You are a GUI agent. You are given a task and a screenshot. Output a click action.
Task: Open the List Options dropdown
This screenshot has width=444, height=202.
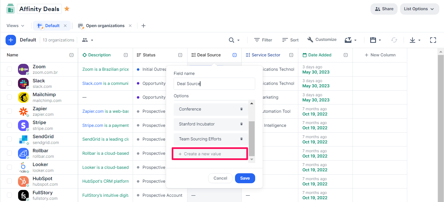pyautogui.click(x=419, y=9)
